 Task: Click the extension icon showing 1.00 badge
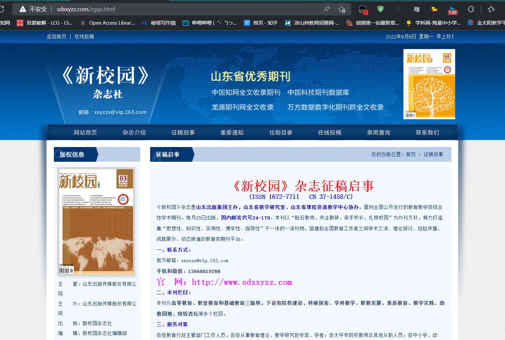pyautogui.click(x=452, y=10)
